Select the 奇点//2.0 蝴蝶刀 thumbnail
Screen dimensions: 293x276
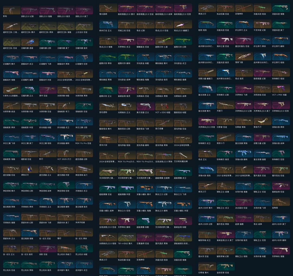(183, 24)
